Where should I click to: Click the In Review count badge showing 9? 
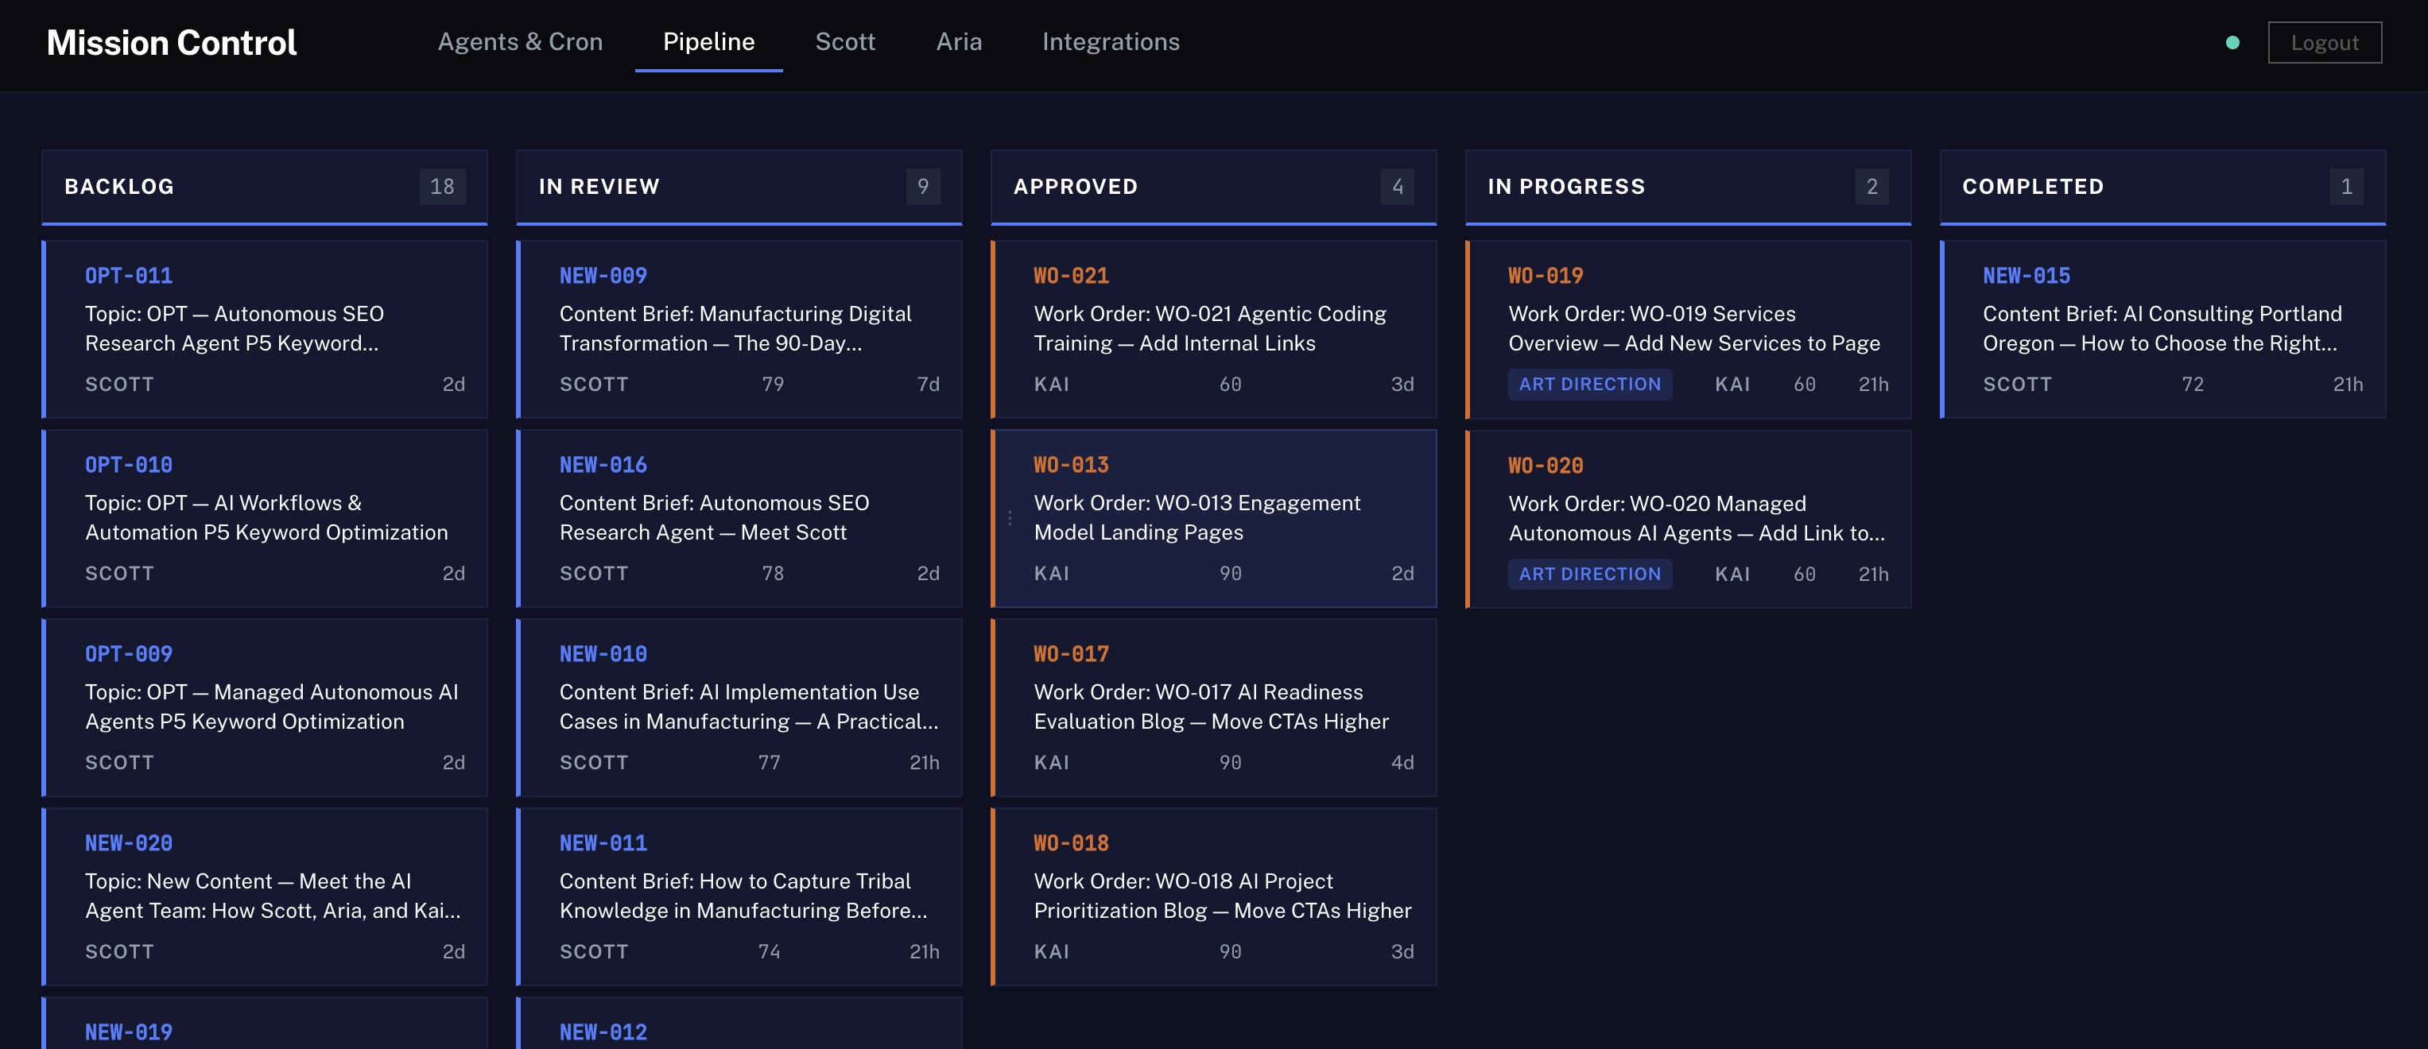pos(923,187)
